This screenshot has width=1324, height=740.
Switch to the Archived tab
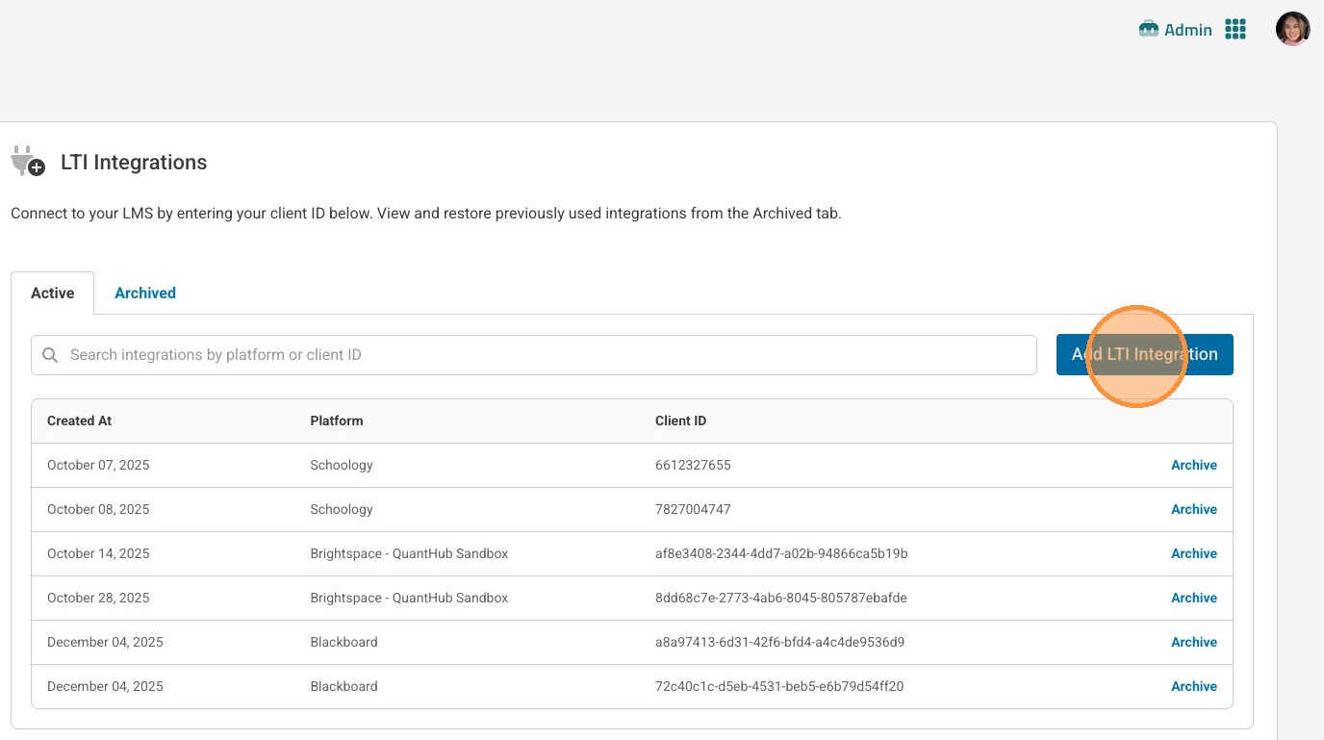click(145, 293)
